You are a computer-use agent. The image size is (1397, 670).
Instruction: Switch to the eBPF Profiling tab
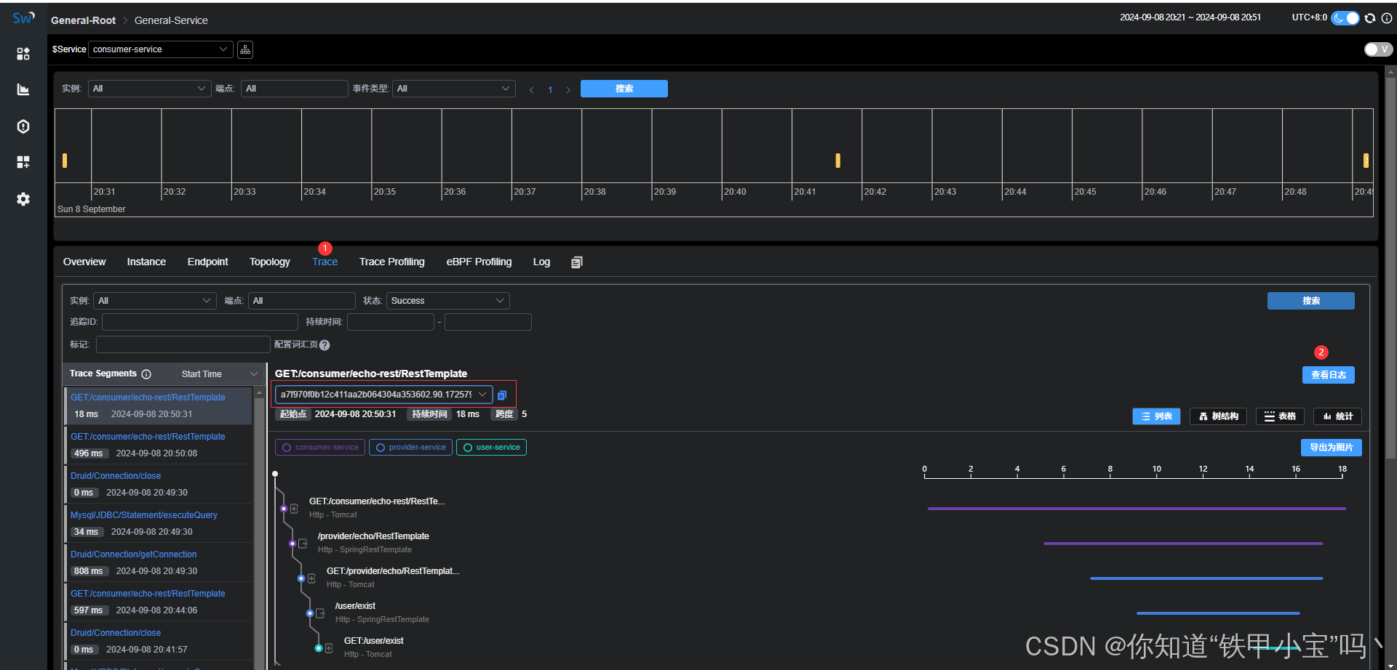(479, 262)
